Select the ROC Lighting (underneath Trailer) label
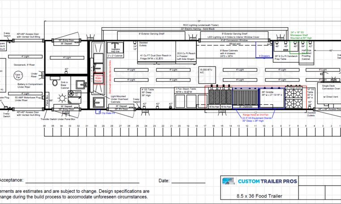The image size is (341, 204). pyautogui.click(x=201, y=25)
